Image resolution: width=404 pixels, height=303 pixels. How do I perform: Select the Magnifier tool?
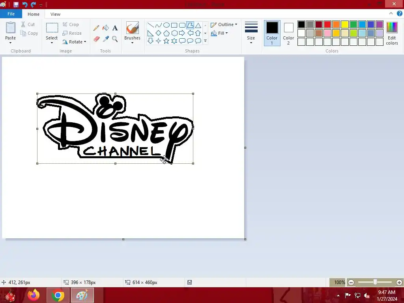(115, 39)
